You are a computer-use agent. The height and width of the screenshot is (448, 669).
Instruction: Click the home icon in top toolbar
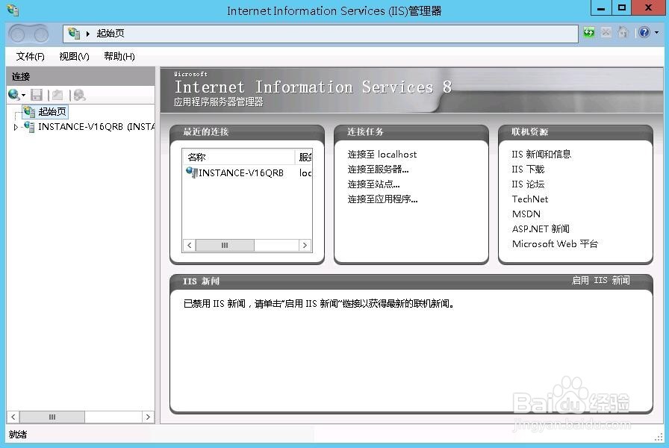(623, 32)
